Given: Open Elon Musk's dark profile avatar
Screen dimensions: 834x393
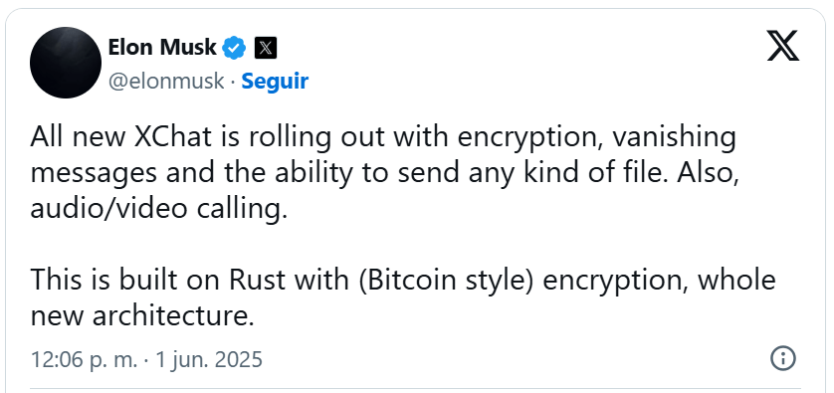Looking at the screenshot, I should [66, 63].
